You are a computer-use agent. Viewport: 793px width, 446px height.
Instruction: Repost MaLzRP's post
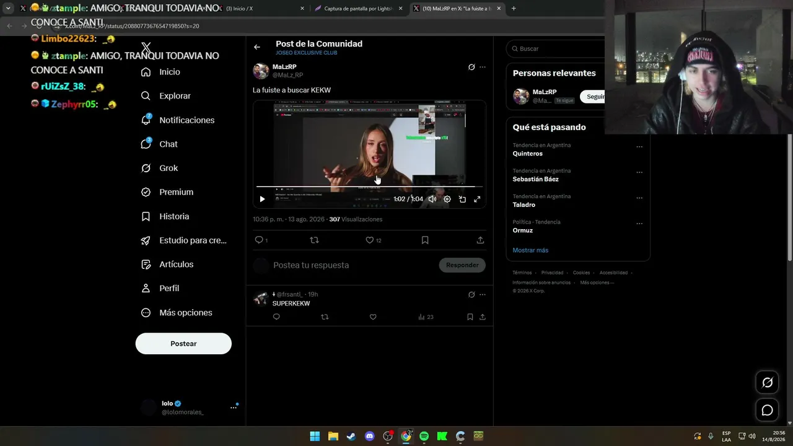[x=314, y=240]
